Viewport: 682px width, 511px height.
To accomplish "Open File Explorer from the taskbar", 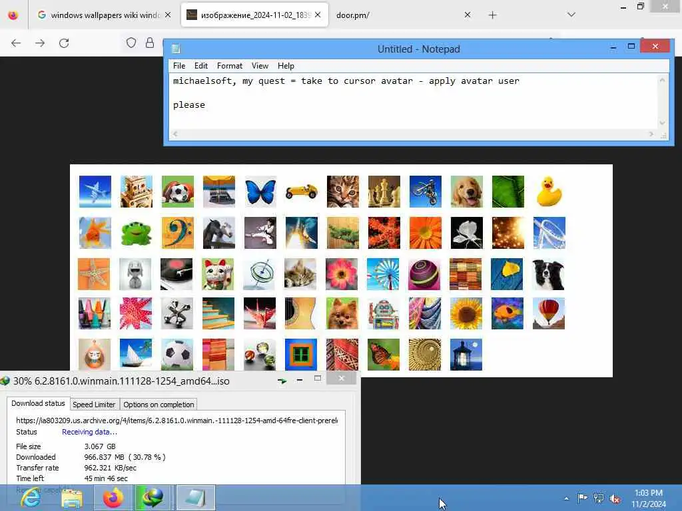I will (72, 498).
